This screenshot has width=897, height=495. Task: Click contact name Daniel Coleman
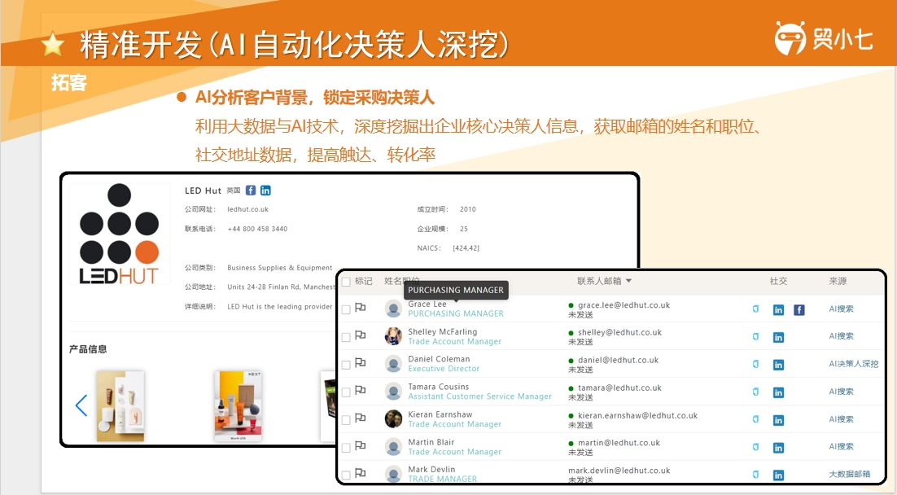[x=439, y=359]
